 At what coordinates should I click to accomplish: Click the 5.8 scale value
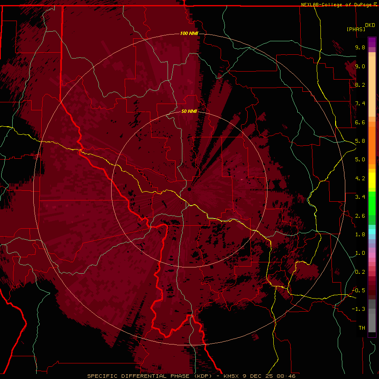click(360, 141)
